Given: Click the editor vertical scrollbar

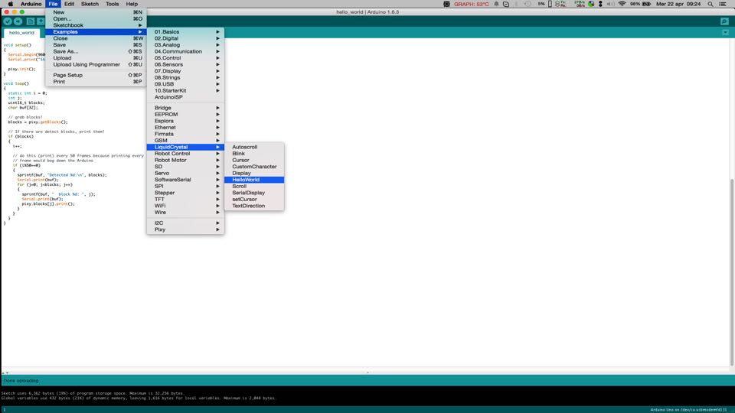Looking at the screenshot, I should 732,272.
